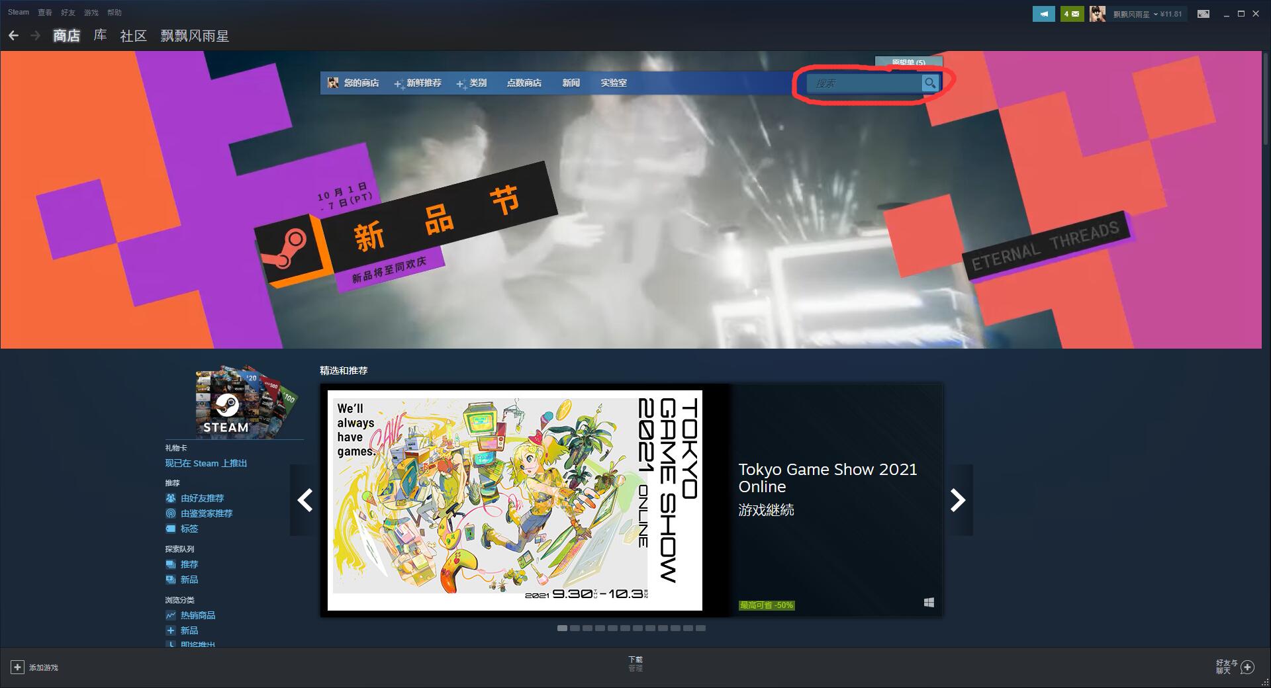Screen dimensions: 1271x688
Task: Open 新品 under 探索队列
Action: click(x=189, y=580)
